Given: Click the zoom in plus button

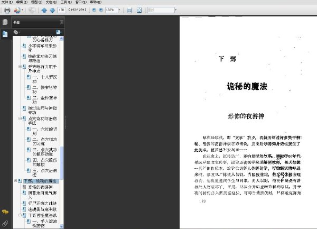Looking at the screenshot, I should click(x=101, y=10).
